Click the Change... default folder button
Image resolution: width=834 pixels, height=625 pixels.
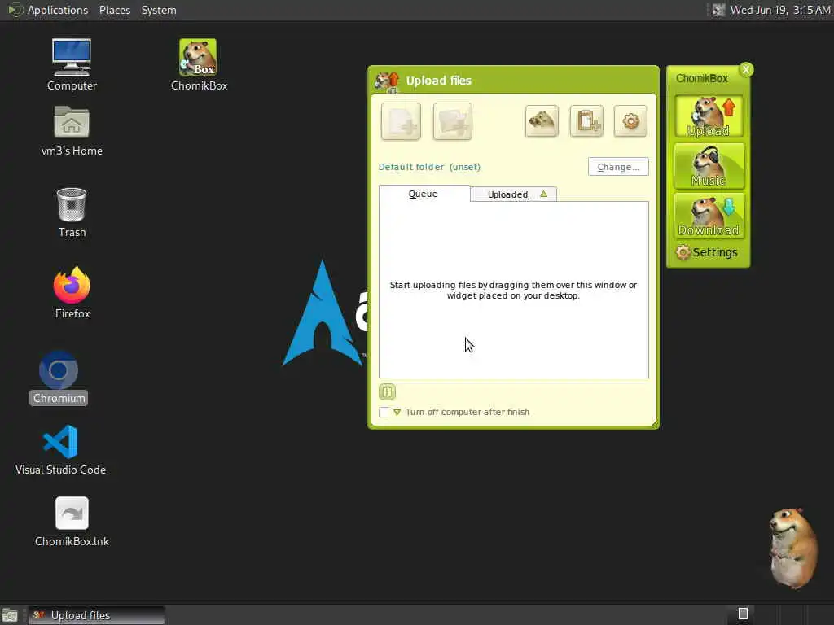point(618,166)
